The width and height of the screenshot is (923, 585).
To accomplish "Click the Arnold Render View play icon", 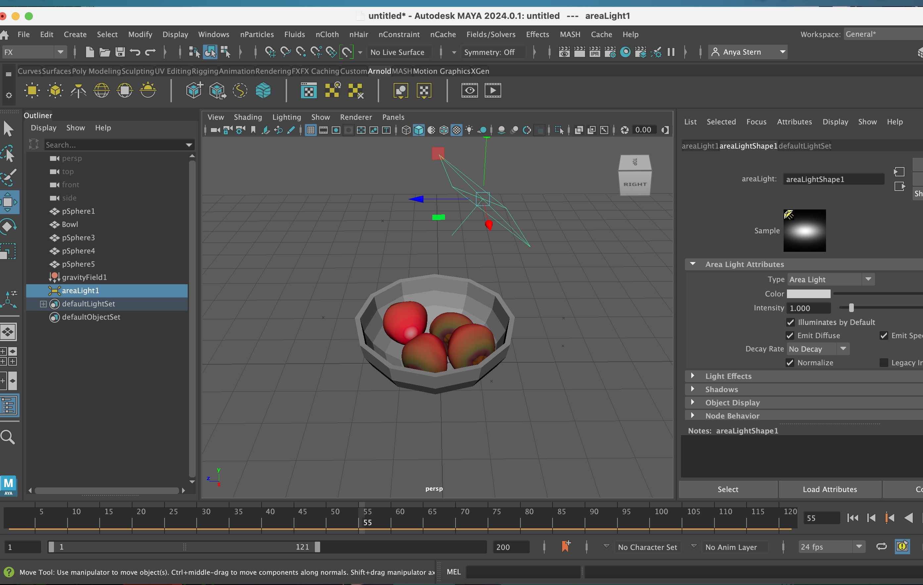I will click(493, 91).
